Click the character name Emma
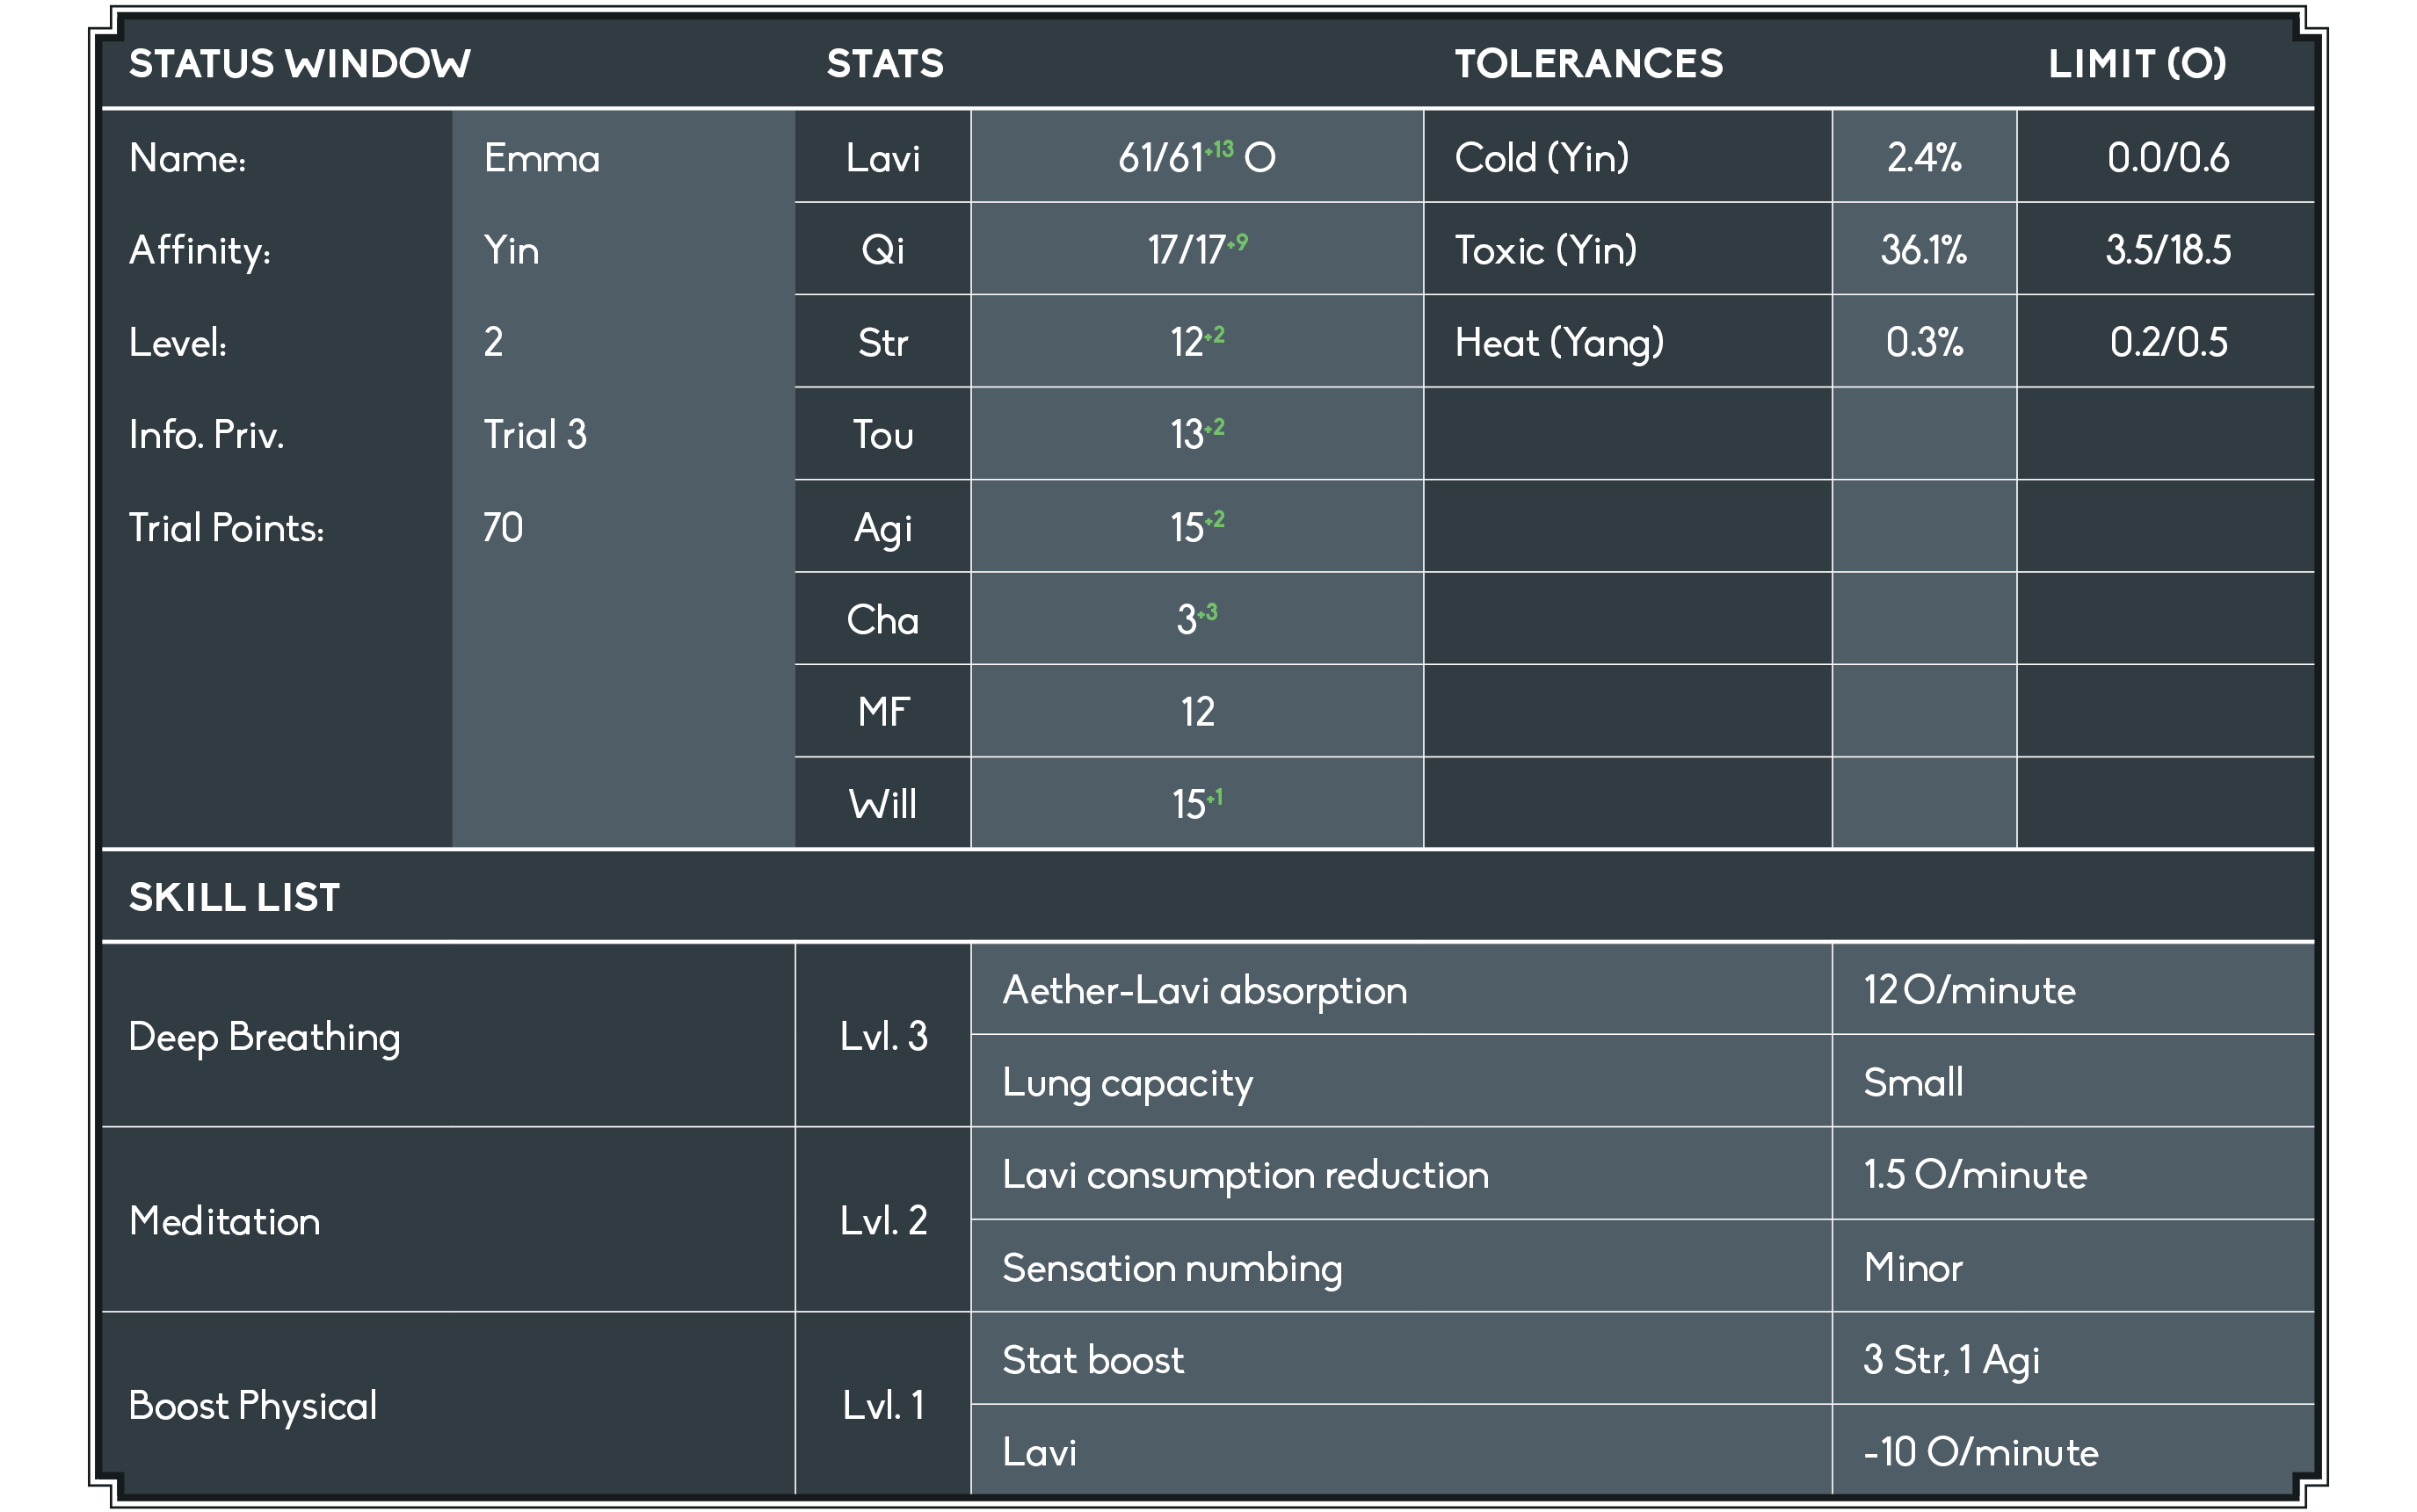This screenshot has width=2417, height=1512. (541, 158)
